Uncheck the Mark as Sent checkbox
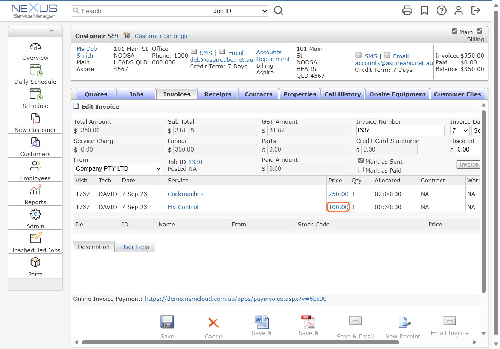The height and width of the screenshot is (349, 500). point(361,162)
